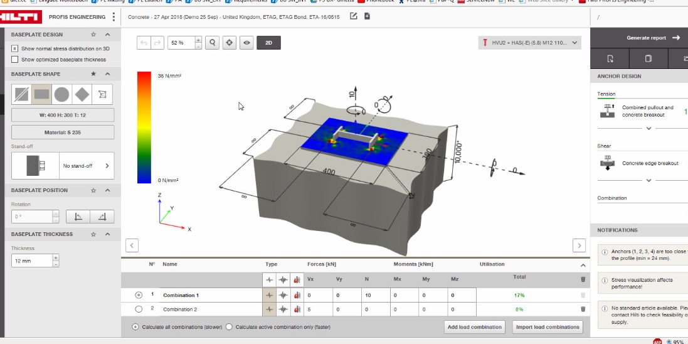Switch to 2D view mode
Image resolution: width=688 pixels, height=344 pixels.
(268, 43)
